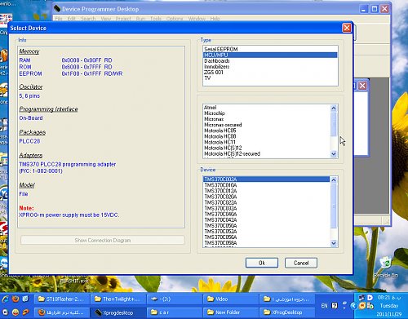Switch to Video folder taskbar button
408x319 pixels.
230,299
